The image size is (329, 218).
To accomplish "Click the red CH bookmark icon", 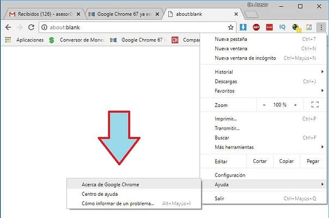I will pyautogui.click(x=175, y=40).
